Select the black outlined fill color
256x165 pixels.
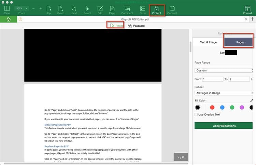click(x=198, y=107)
